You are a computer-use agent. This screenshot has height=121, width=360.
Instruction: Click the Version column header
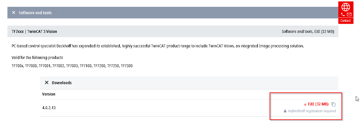click(49, 94)
